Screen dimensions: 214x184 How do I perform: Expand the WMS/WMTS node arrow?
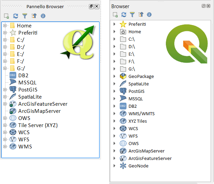pyautogui.click(x=114, y=114)
